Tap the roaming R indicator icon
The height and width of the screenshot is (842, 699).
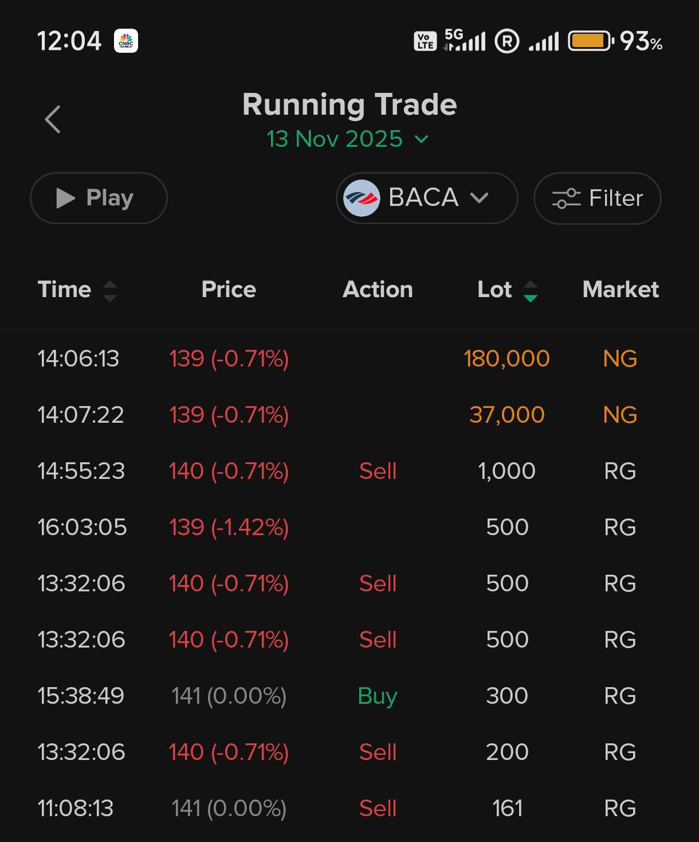[x=507, y=41]
